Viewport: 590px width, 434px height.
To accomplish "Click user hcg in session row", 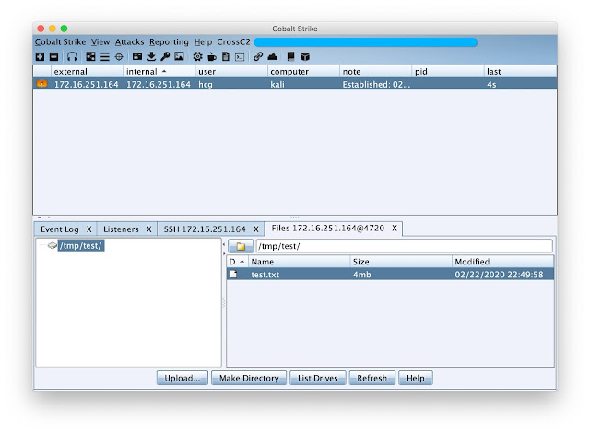I will tap(206, 84).
